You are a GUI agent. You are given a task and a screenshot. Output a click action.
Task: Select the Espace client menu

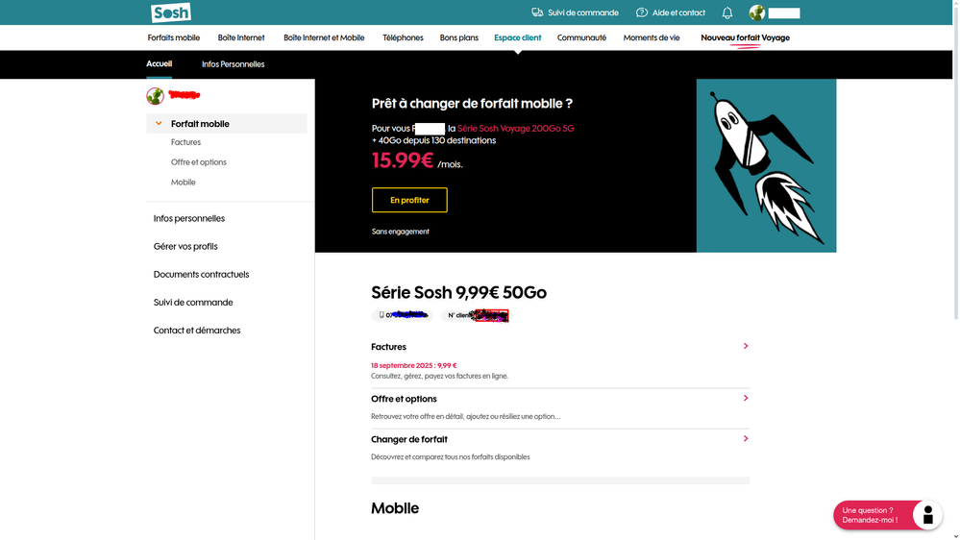click(x=517, y=38)
